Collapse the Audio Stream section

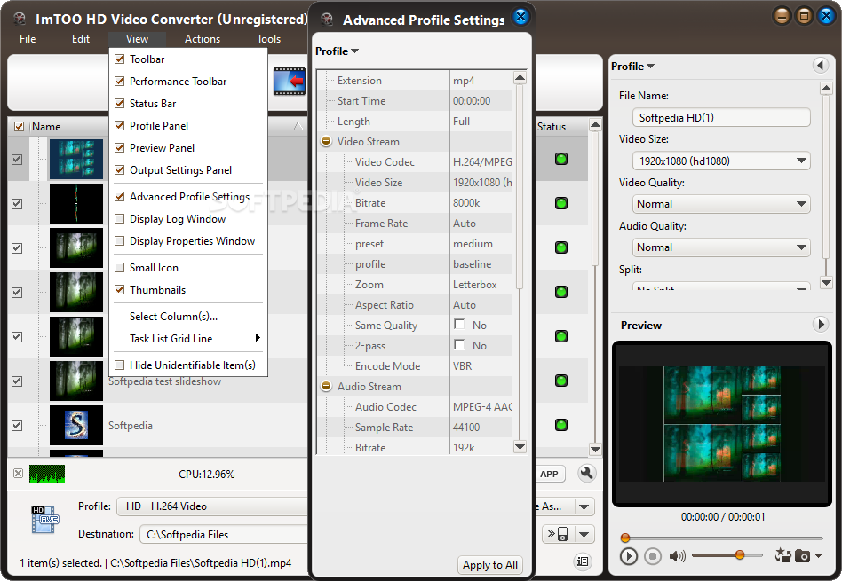click(x=326, y=386)
